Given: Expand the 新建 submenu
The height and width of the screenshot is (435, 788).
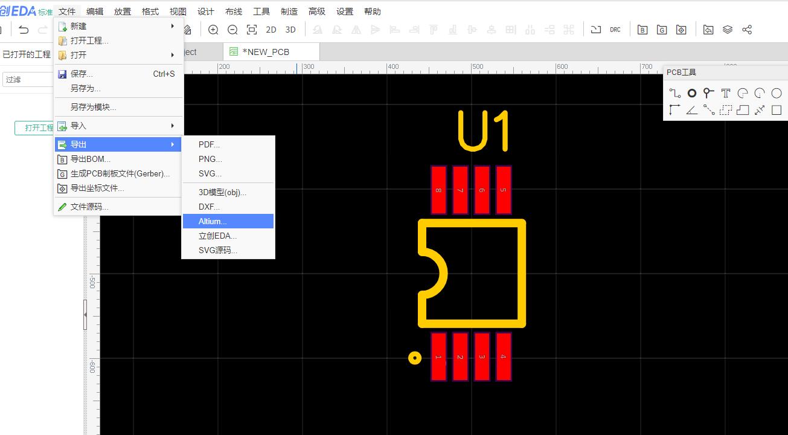Looking at the screenshot, I should (118, 26).
